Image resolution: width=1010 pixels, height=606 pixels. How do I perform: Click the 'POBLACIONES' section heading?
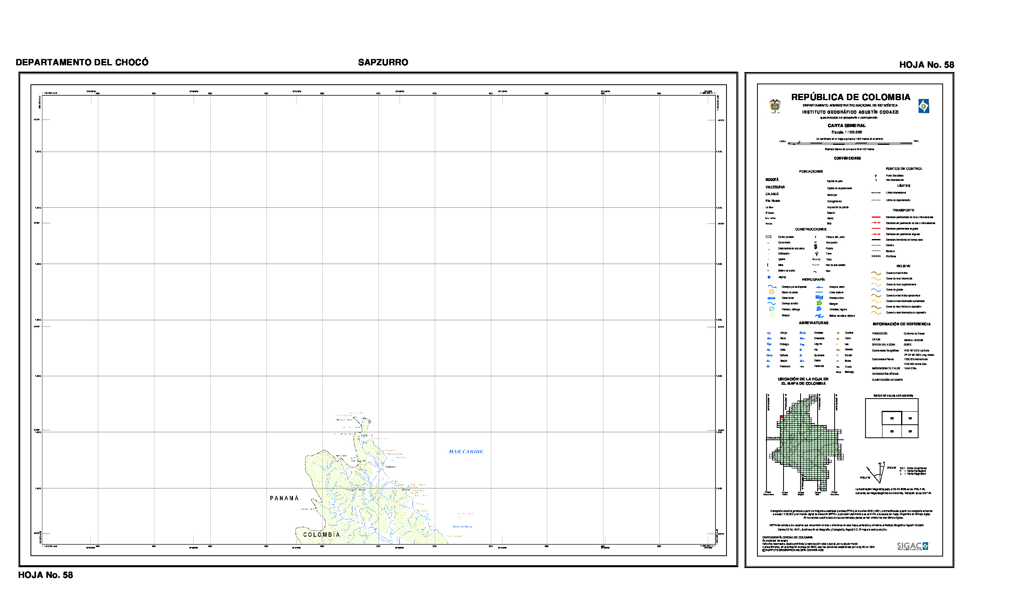[811, 171]
